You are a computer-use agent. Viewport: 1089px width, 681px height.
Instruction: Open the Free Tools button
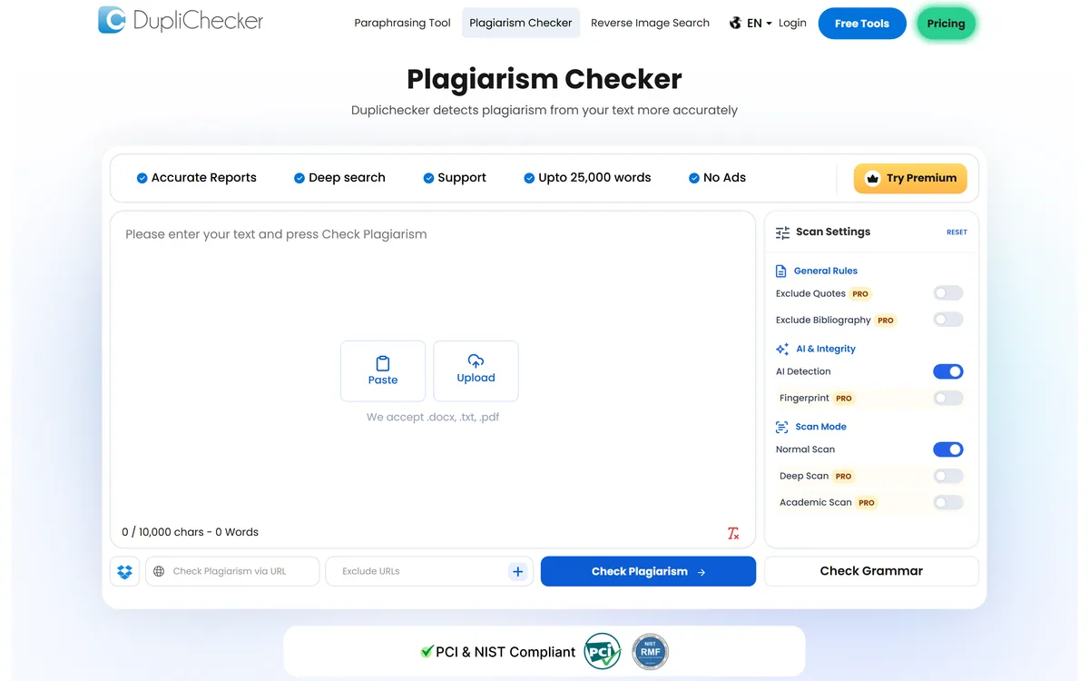[862, 24]
